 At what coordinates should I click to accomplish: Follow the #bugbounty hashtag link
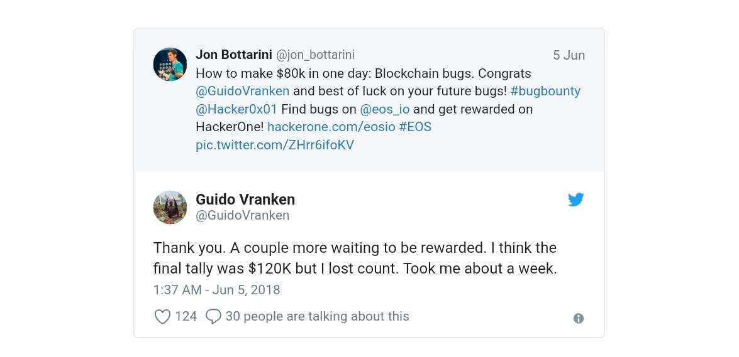(x=545, y=91)
